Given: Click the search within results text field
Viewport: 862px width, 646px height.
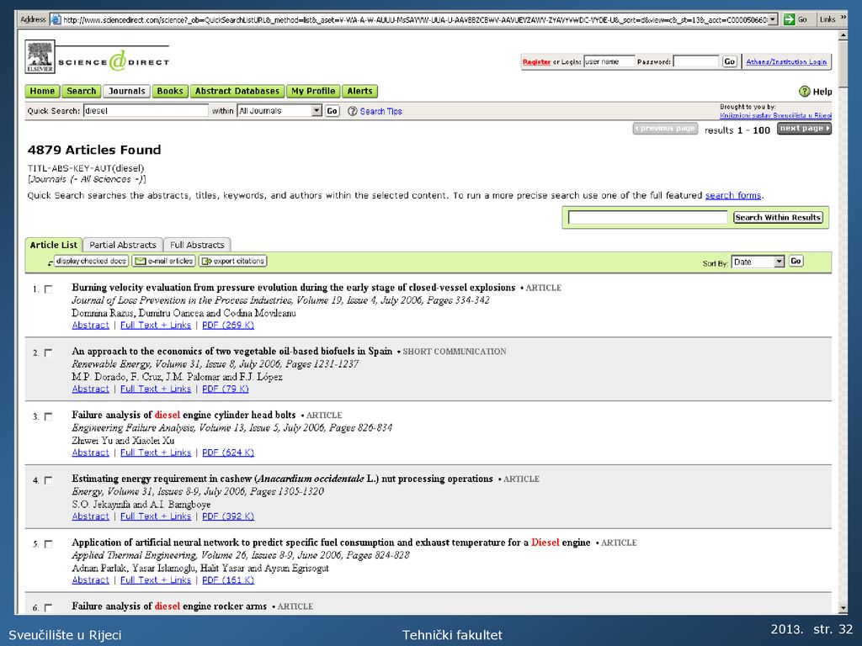Looking at the screenshot, I should click(x=647, y=218).
